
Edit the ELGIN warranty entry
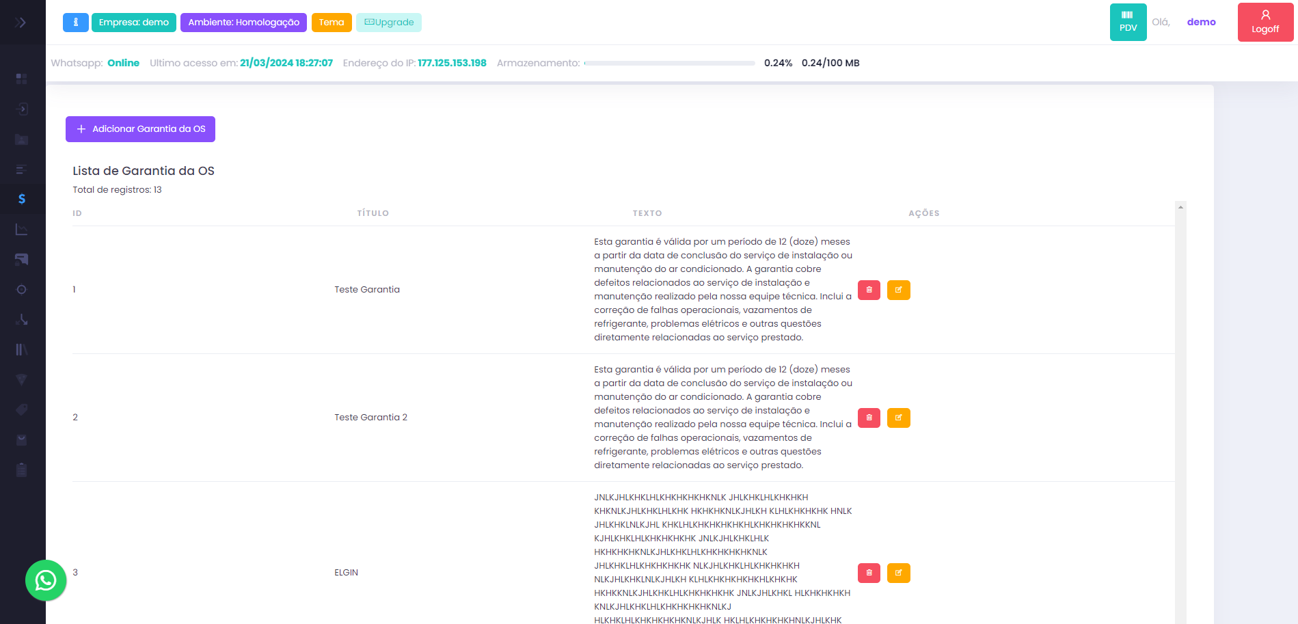click(898, 573)
